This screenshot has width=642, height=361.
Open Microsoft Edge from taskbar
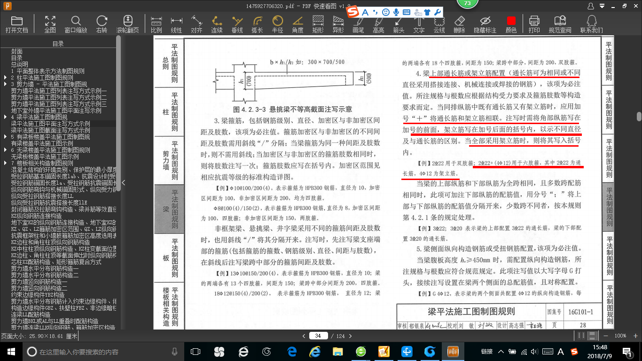[x=292, y=352]
